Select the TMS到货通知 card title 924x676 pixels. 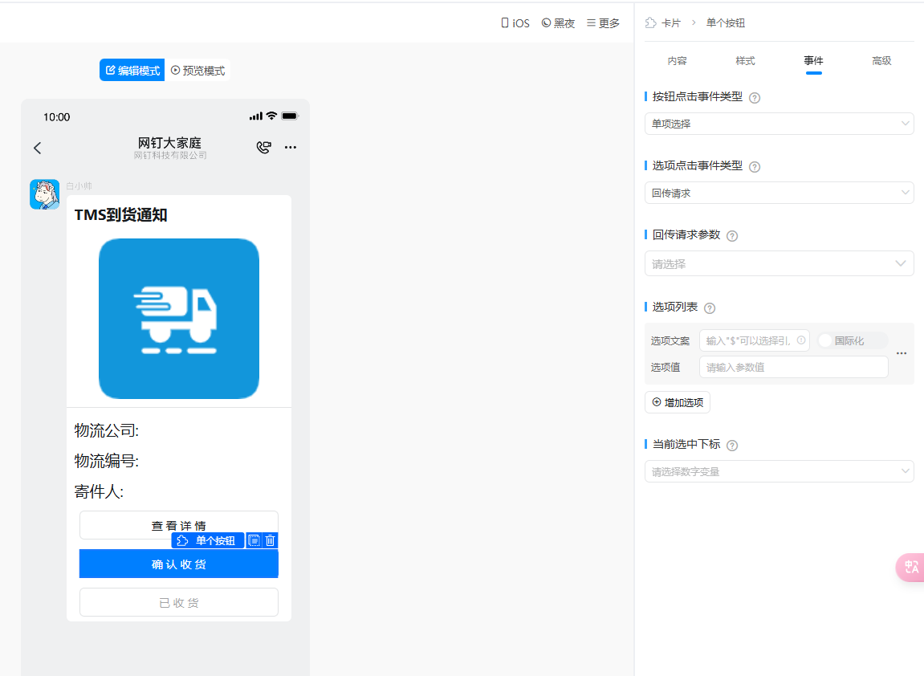[120, 215]
